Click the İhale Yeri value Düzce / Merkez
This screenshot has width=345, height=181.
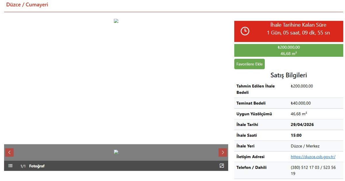coord(305,146)
